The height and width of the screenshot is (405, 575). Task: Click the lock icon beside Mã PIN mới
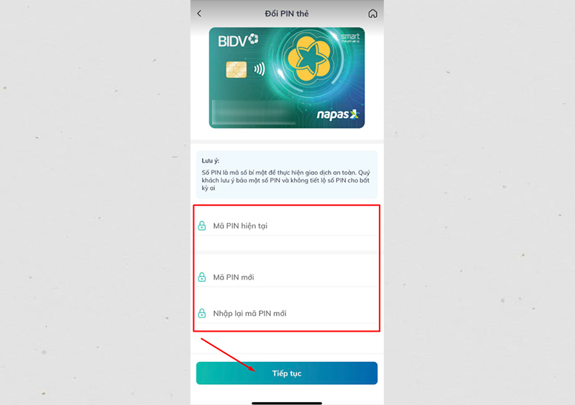[202, 277]
